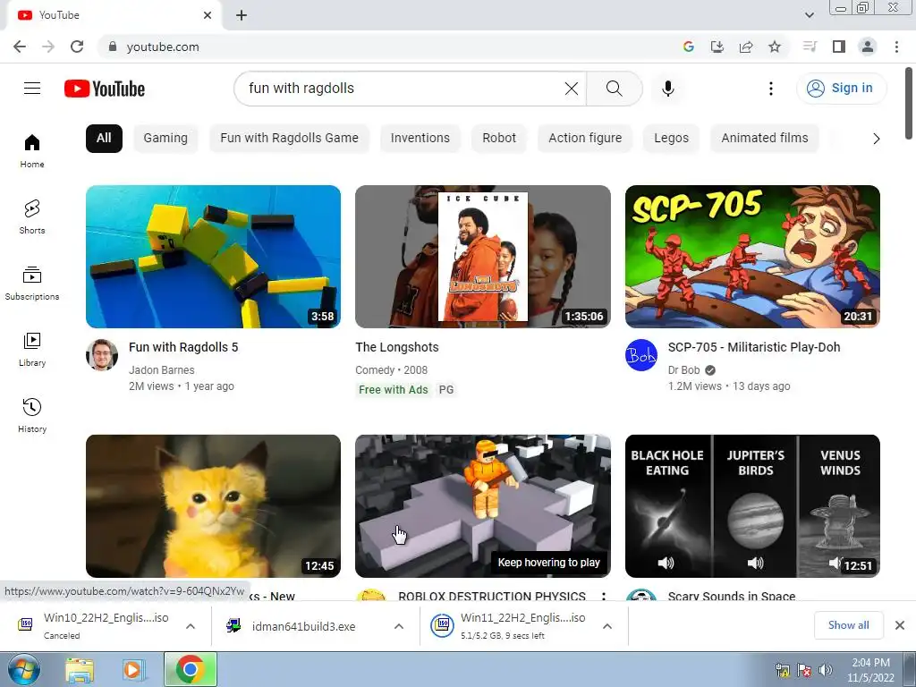The width and height of the screenshot is (916, 687).
Task: Close the downloads bar
Action: [x=900, y=625]
